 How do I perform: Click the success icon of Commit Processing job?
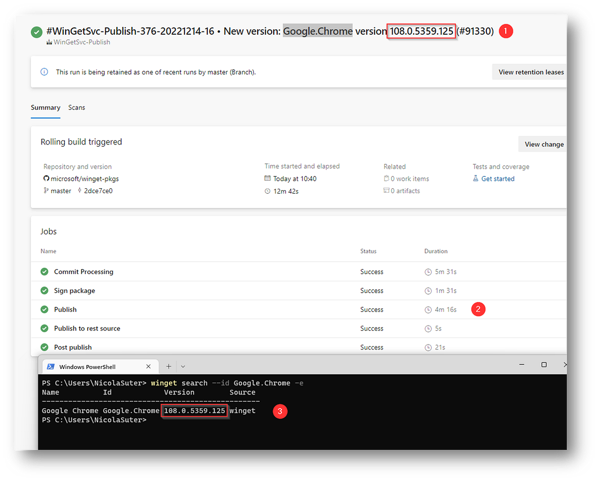[x=45, y=272]
